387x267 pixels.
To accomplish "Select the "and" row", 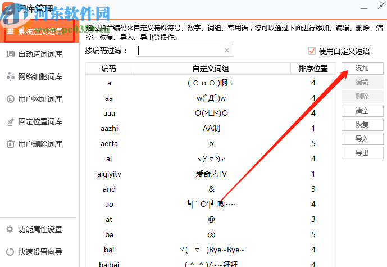I will pyautogui.click(x=209, y=189).
